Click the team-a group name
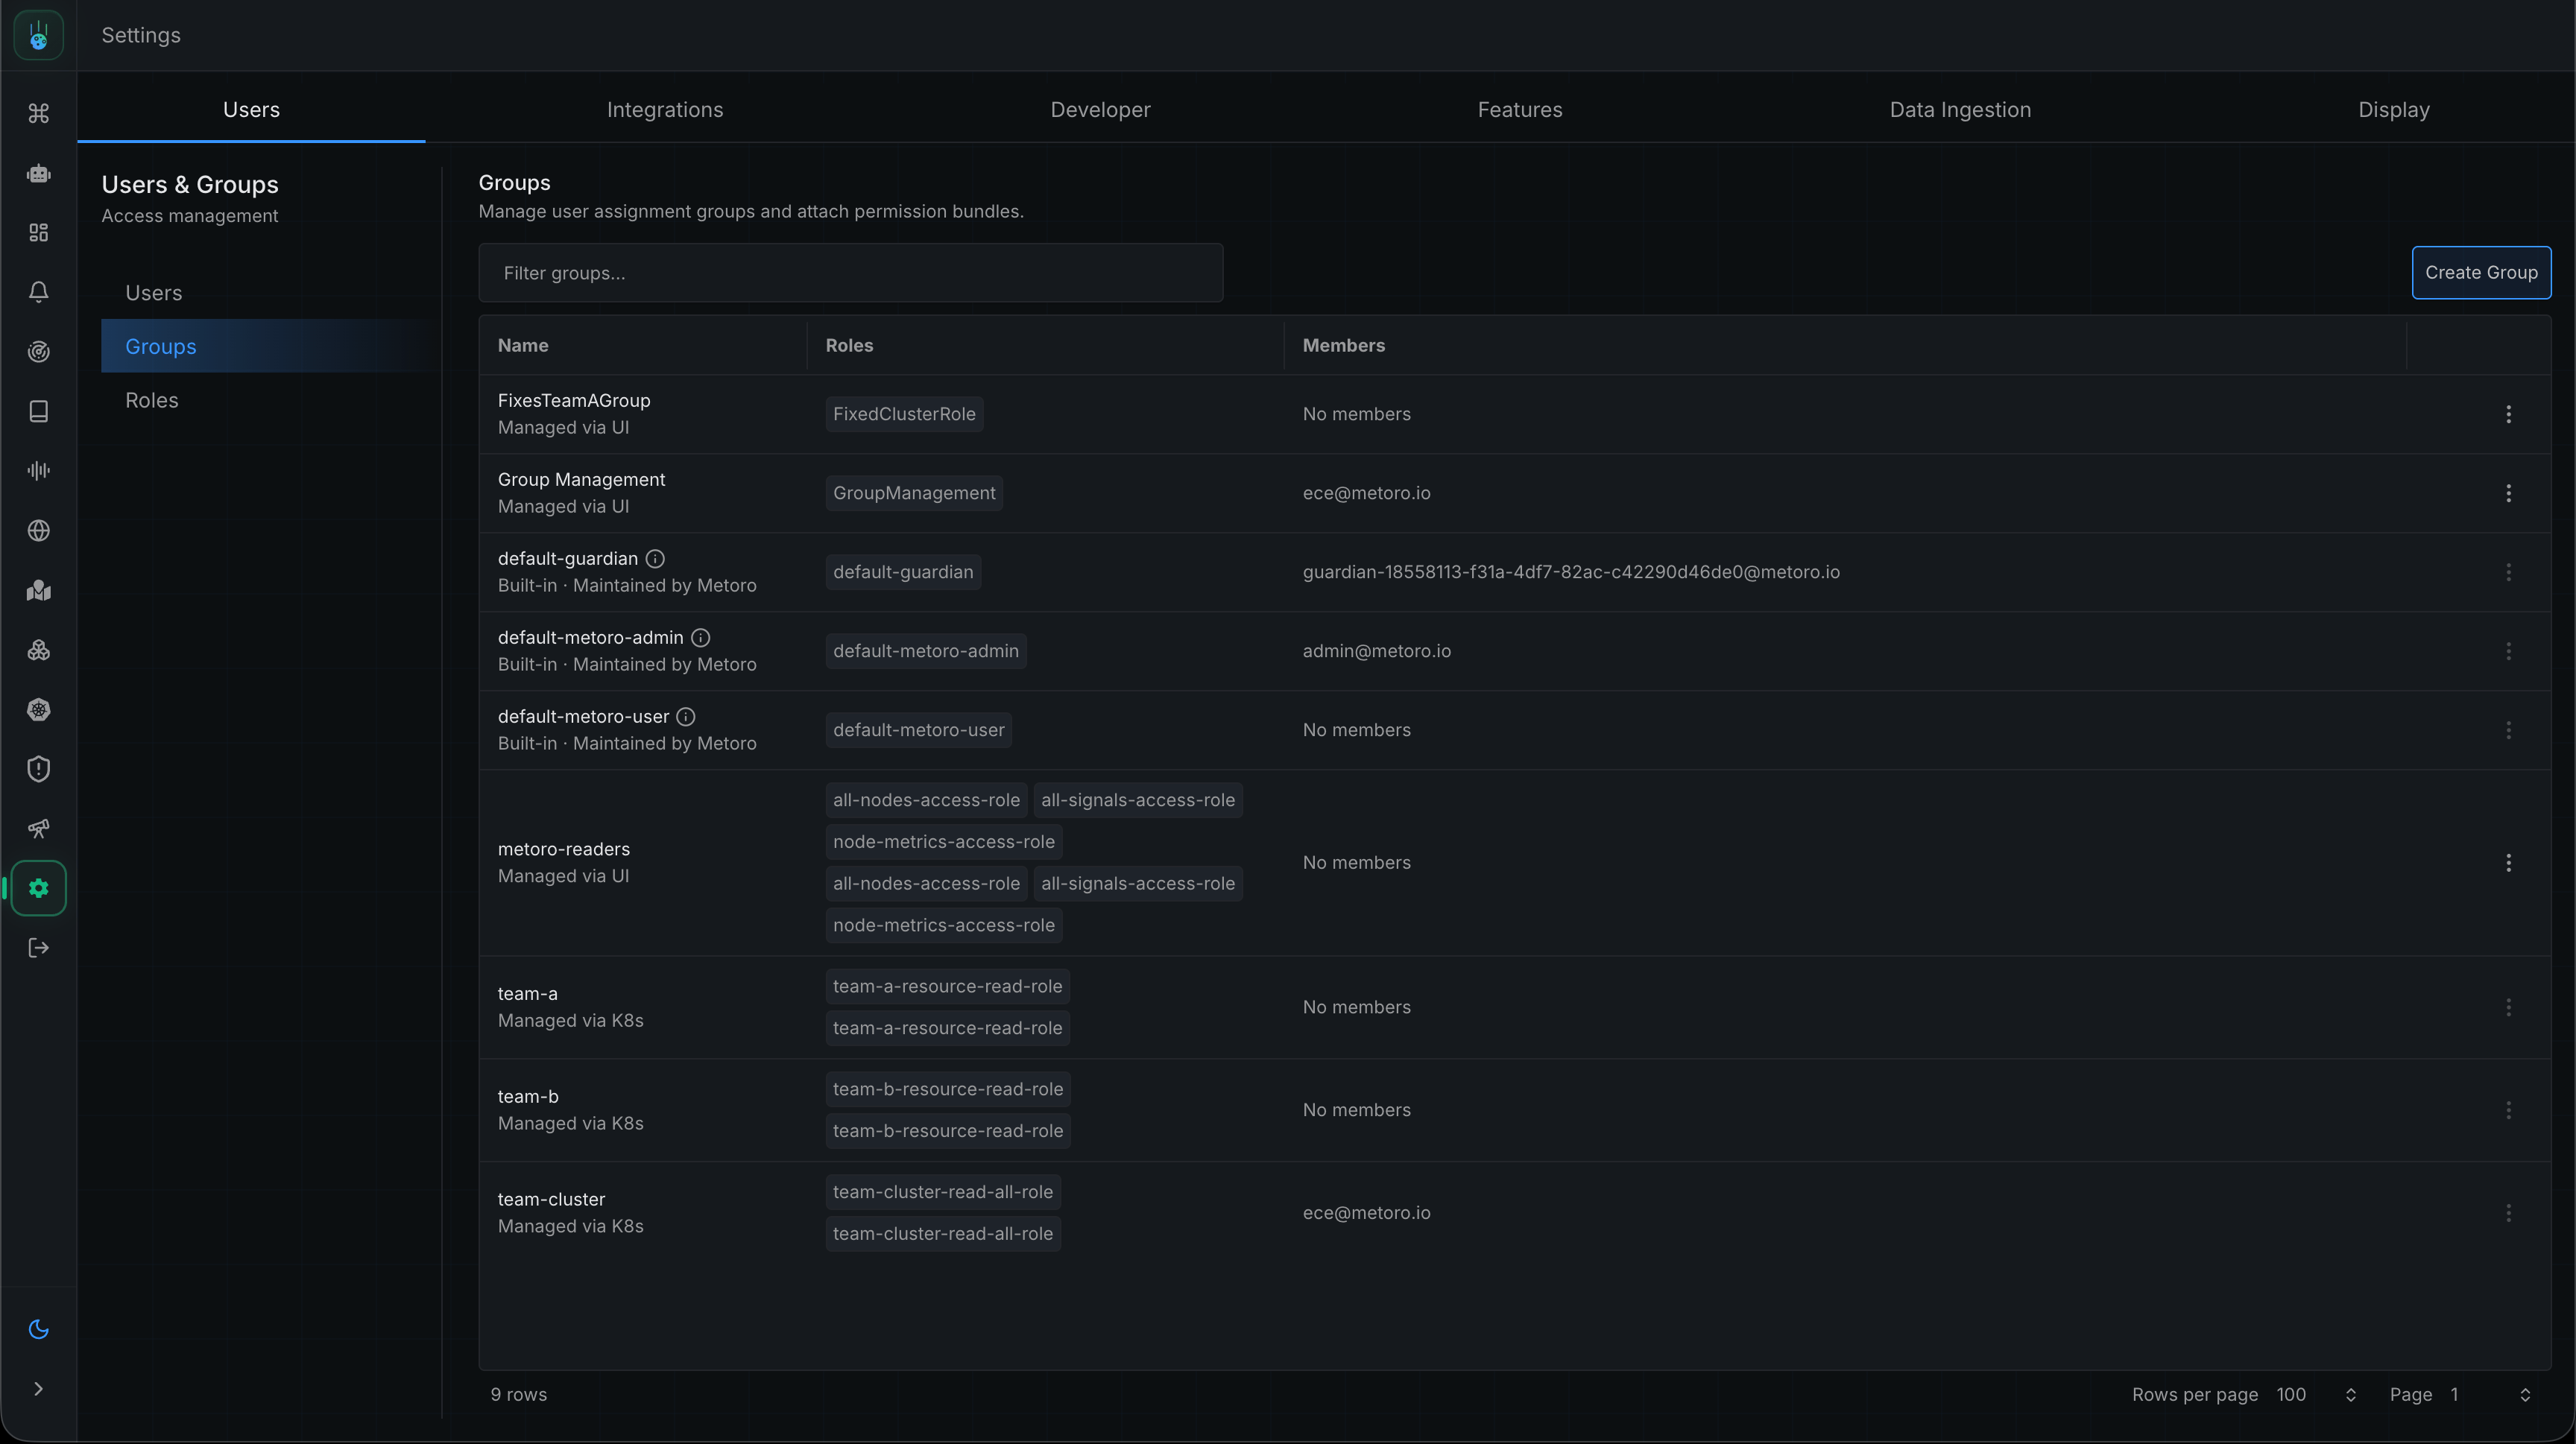Screen dimensions: 2576x1444 [x=528, y=993]
